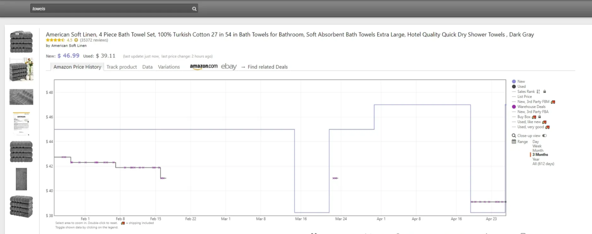The image size is (592, 234).
Task: Set chart range to Year
Action: point(536,159)
